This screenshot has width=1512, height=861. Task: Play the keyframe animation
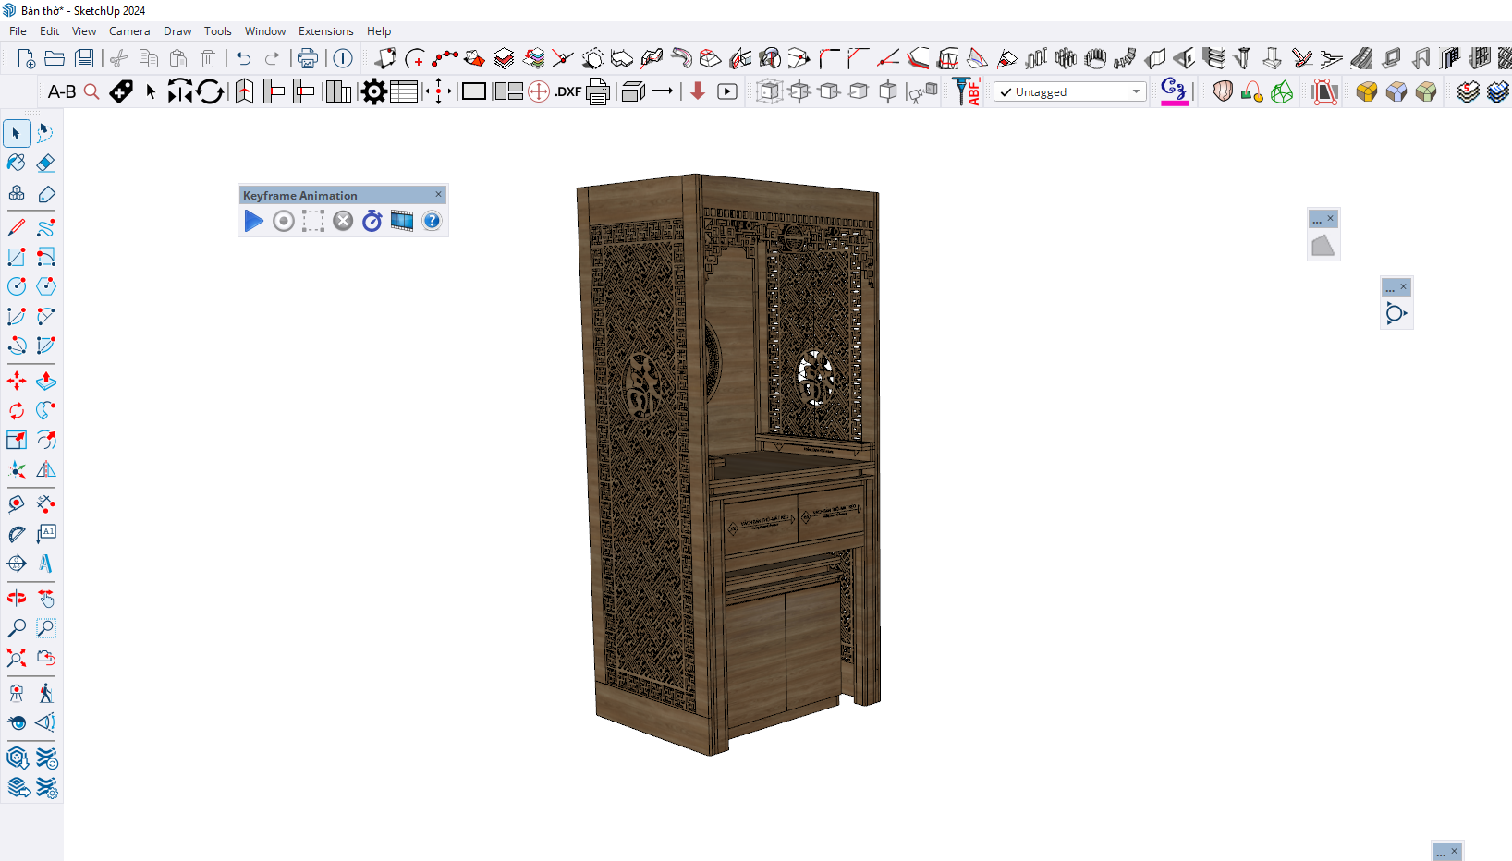(253, 221)
